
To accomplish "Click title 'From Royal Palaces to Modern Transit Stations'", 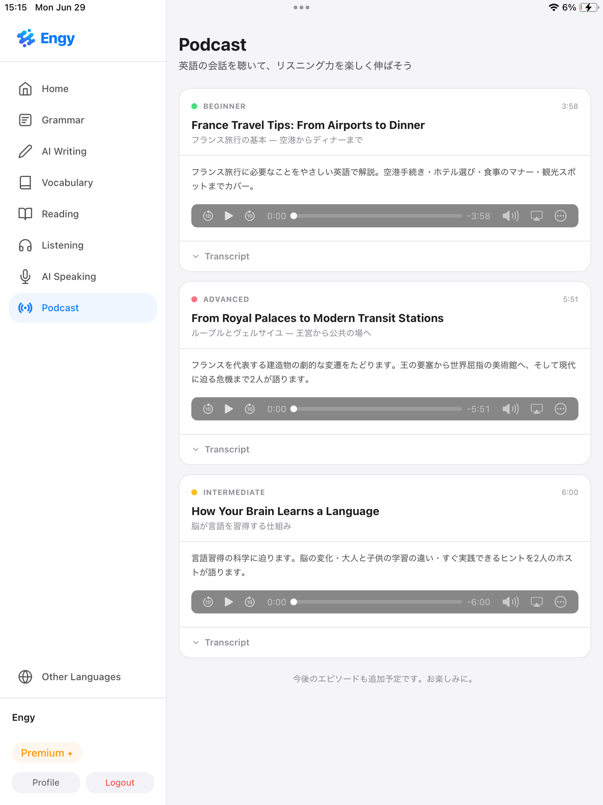I will pos(317,318).
